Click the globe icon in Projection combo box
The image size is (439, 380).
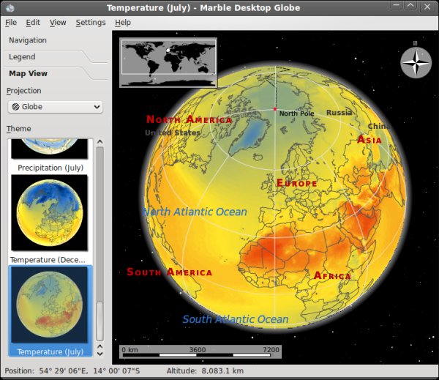click(16, 107)
